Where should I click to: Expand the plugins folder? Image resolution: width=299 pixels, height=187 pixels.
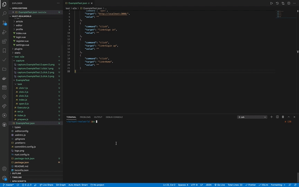[x=18, y=49]
